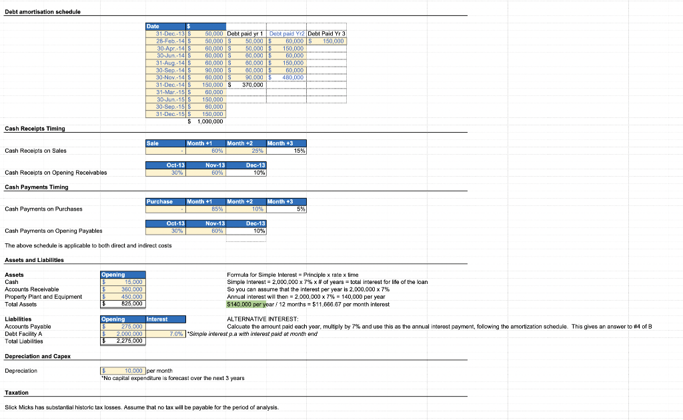Select the '30-Nov.-14' date cell
The width and height of the screenshot is (683, 420).
click(x=165, y=77)
